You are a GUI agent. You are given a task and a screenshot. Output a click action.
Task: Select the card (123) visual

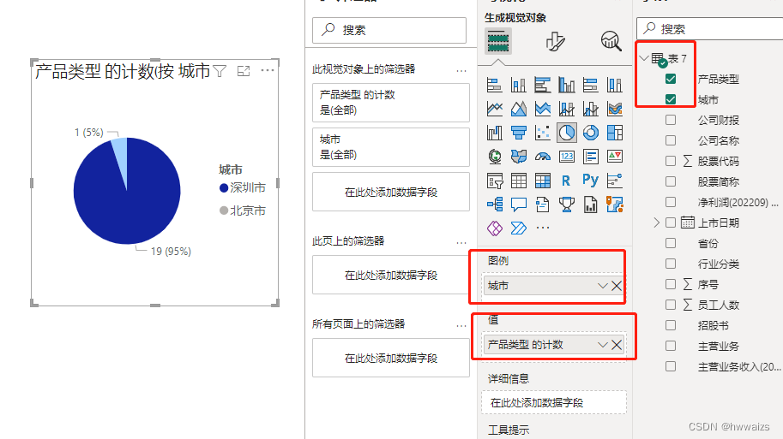(566, 157)
